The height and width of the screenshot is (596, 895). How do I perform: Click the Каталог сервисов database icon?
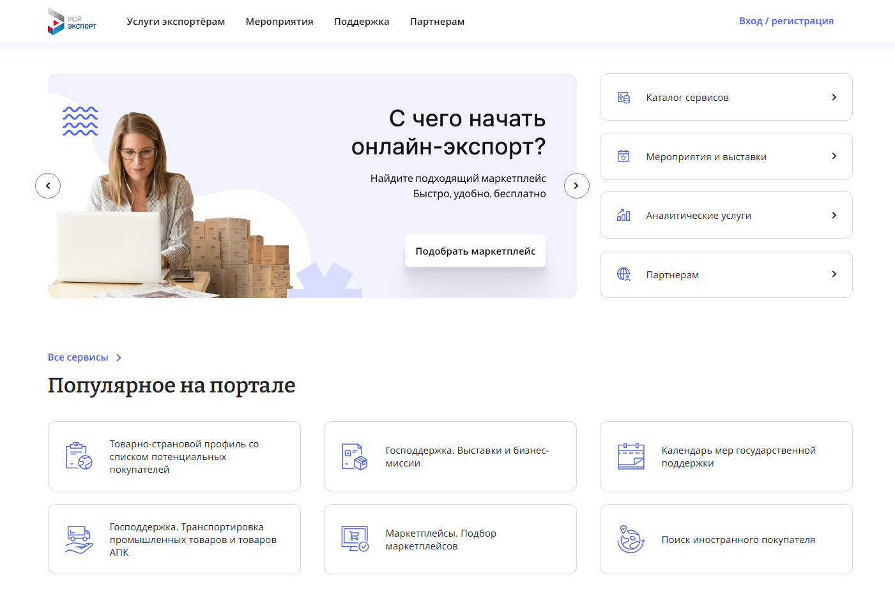point(623,98)
